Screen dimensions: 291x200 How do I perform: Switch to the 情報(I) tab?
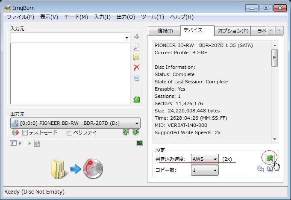pyautogui.click(x=164, y=31)
